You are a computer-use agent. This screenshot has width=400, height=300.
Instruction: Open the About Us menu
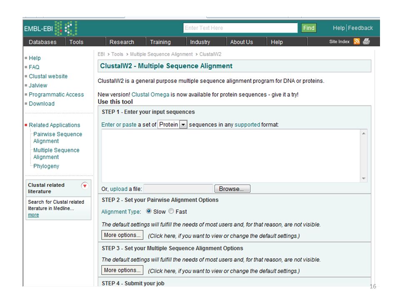click(242, 42)
